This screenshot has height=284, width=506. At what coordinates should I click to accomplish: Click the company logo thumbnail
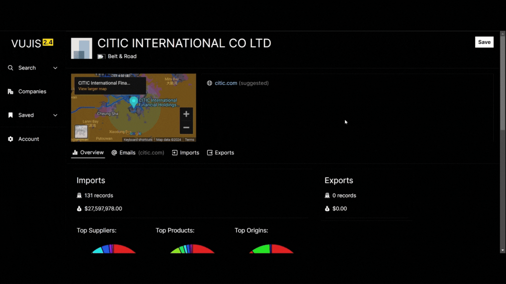tap(82, 48)
